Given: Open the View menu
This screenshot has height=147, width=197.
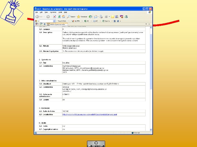Looking at the screenshot, I should (x=46, y=12).
